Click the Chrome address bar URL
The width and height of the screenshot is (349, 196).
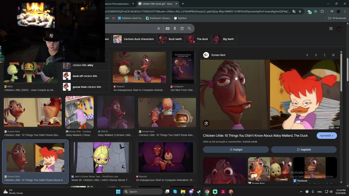point(198,11)
